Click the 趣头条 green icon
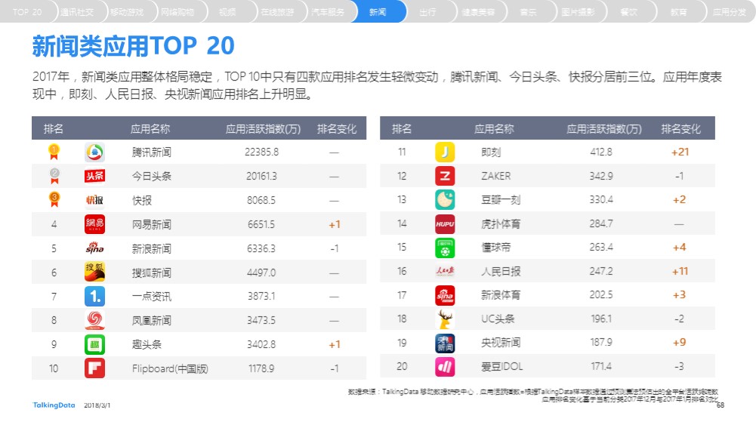 tap(94, 344)
